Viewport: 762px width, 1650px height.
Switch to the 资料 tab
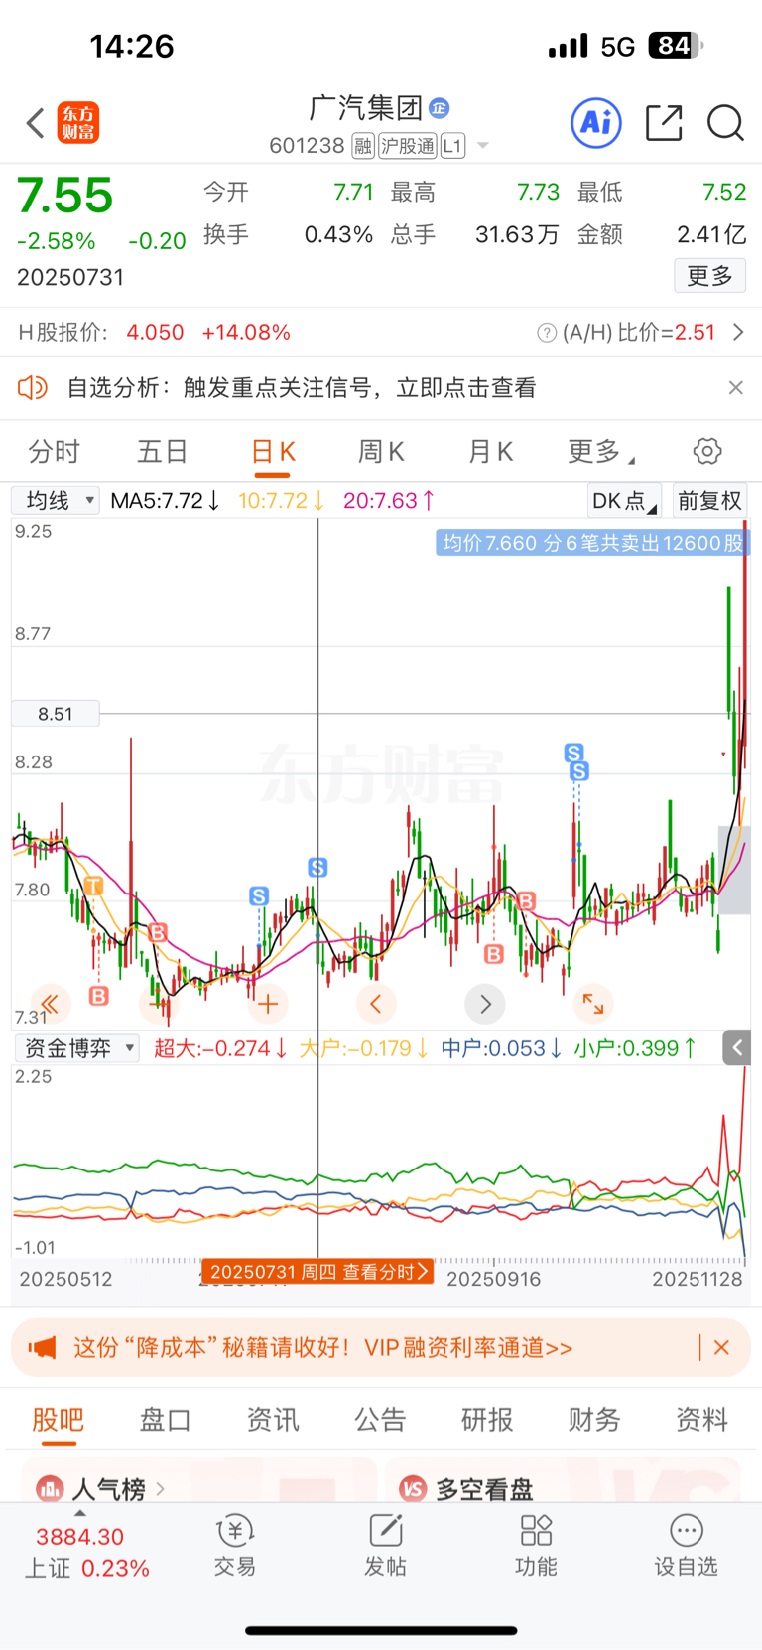click(x=701, y=1420)
